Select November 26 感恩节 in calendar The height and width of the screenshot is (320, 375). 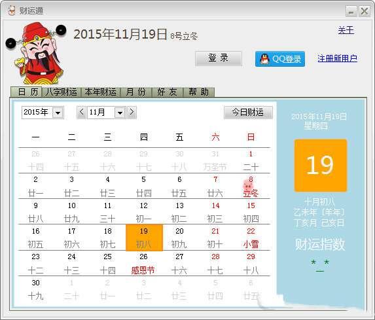(143, 264)
